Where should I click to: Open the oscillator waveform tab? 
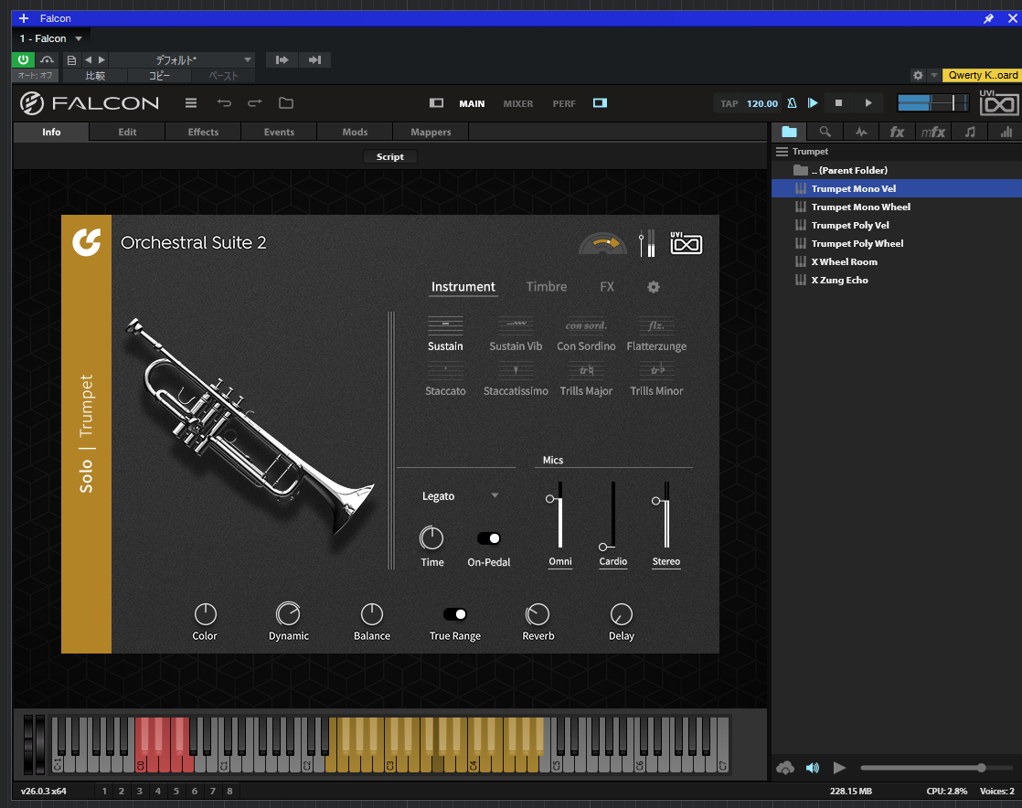pos(861,132)
